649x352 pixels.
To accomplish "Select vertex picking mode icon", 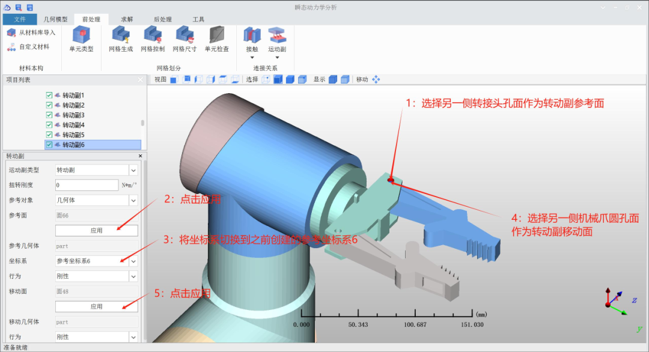I will [266, 79].
